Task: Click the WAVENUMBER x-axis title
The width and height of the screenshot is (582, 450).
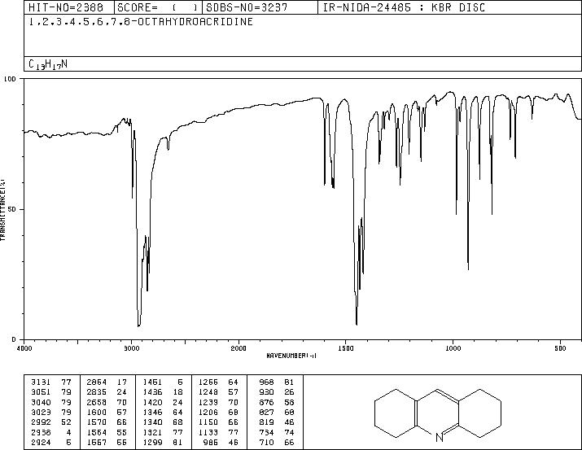Action: [x=291, y=356]
